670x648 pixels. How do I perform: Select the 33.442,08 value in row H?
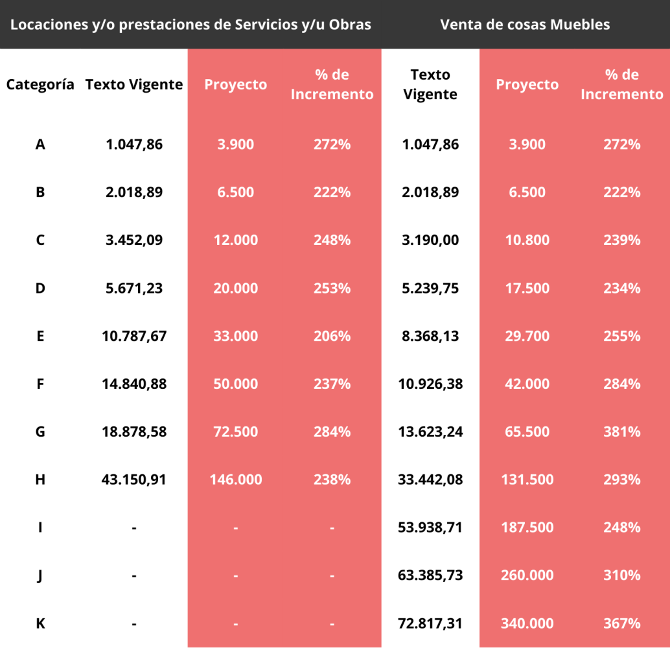point(430,480)
